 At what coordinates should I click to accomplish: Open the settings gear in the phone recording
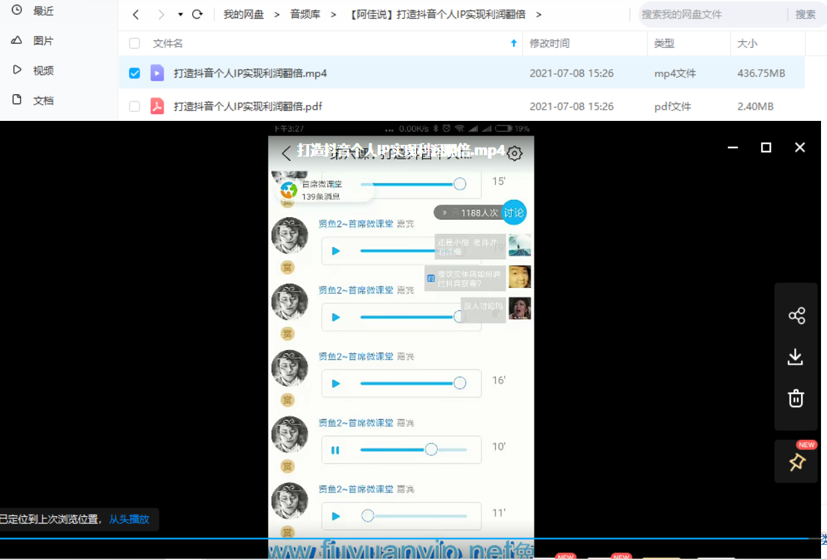(515, 153)
